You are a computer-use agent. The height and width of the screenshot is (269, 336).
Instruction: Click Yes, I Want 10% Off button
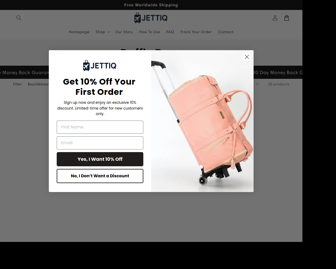click(x=100, y=159)
